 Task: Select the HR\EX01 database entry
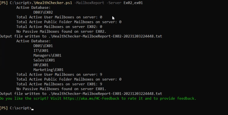click(x=41, y=65)
